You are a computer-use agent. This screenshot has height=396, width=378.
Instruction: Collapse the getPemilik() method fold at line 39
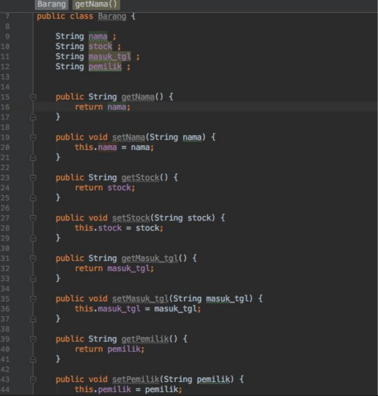[33, 339]
